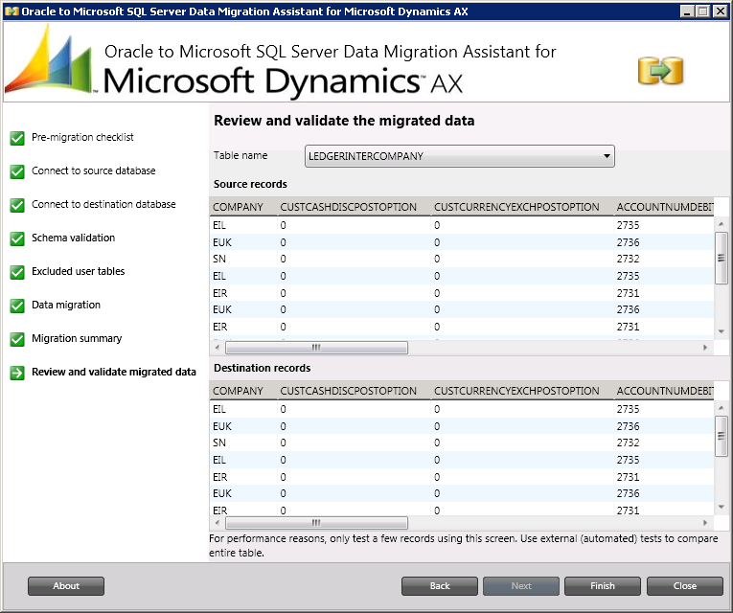Click check icon beside Excluded user tables
The height and width of the screenshot is (613, 733).
point(17,272)
